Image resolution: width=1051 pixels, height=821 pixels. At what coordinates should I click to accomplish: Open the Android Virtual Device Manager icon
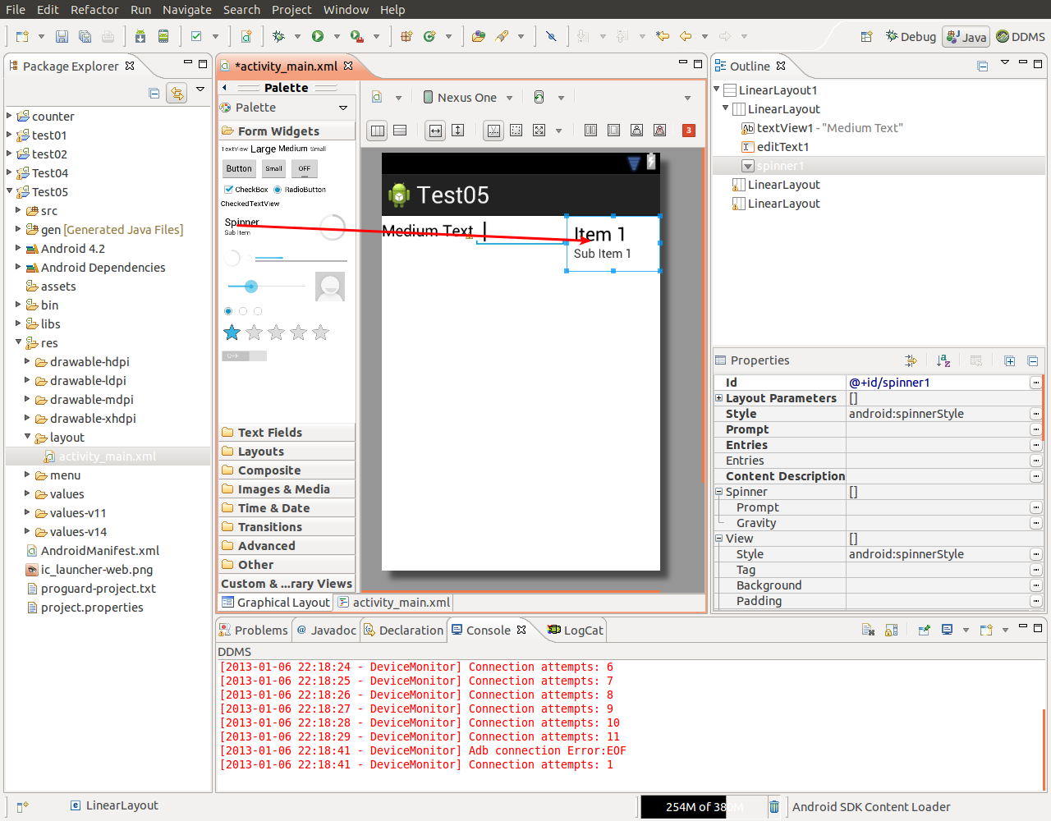pyautogui.click(x=163, y=36)
